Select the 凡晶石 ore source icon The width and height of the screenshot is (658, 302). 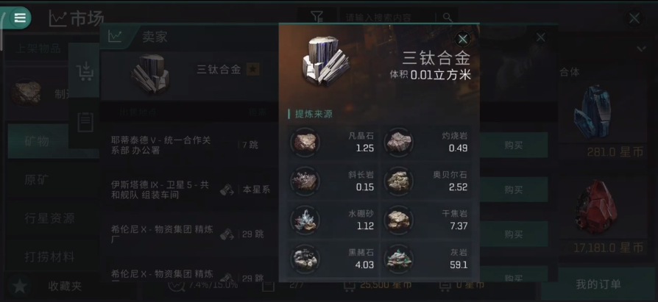[305, 142]
